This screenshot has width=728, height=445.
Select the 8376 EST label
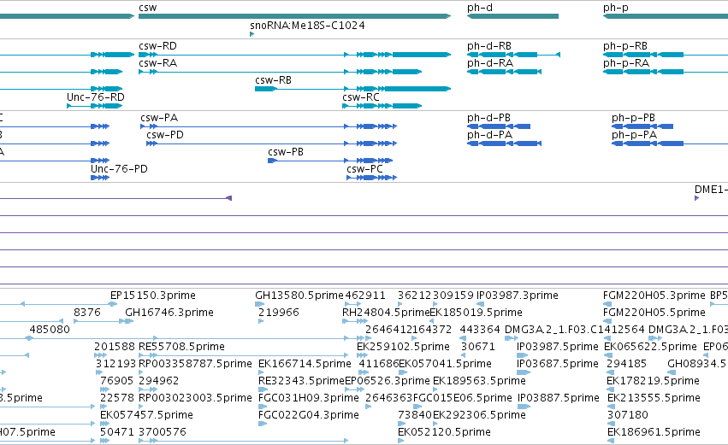[87, 313]
